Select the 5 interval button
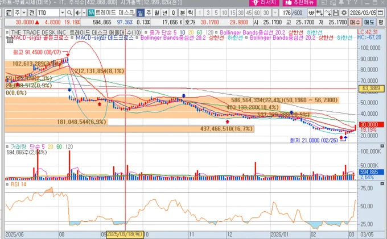 pos(216,12)
